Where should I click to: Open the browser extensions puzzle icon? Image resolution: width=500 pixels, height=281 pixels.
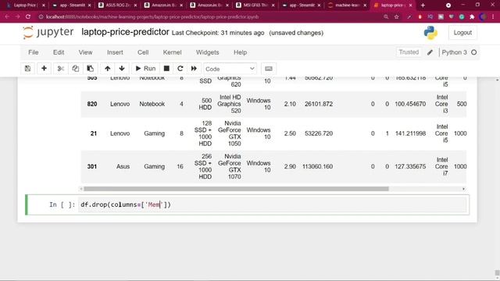click(x=472, y=17)
